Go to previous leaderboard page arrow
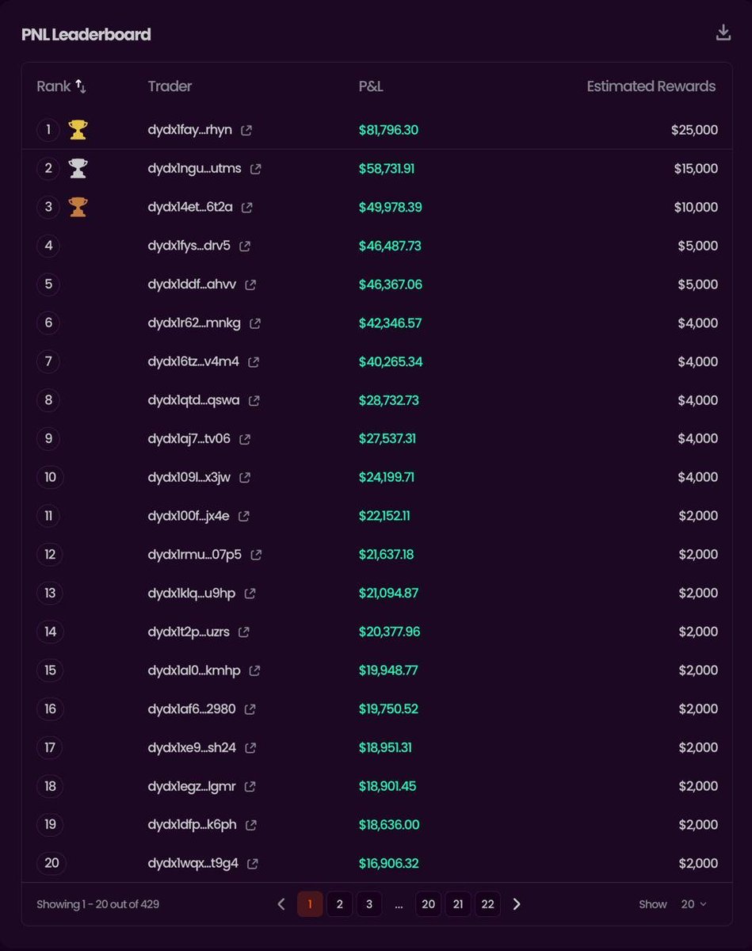 (x=281, y=904)
